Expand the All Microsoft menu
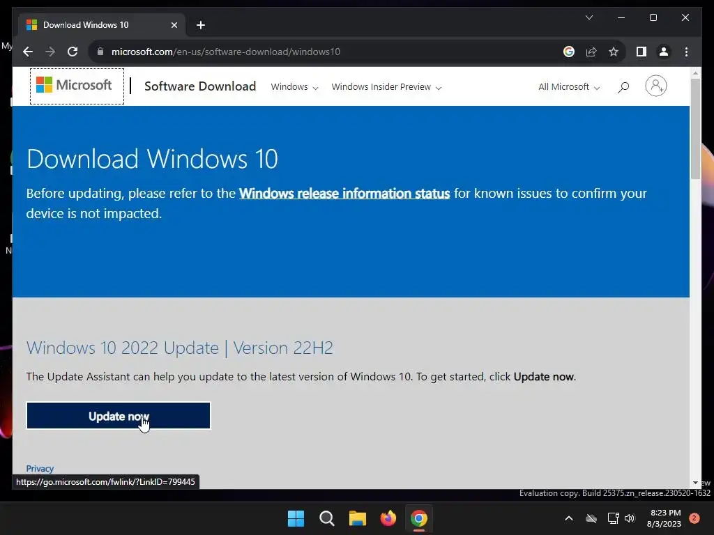The height and width of the screenshot is (535, 714). point(569,87)
